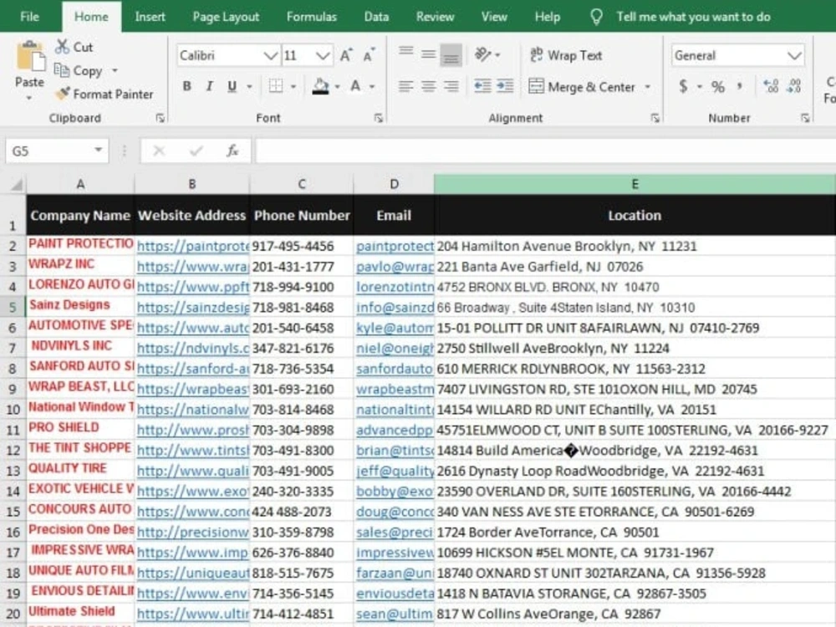Activate the Format Painter brush
This screenshot has height=627, width=836.
(63, 94)
